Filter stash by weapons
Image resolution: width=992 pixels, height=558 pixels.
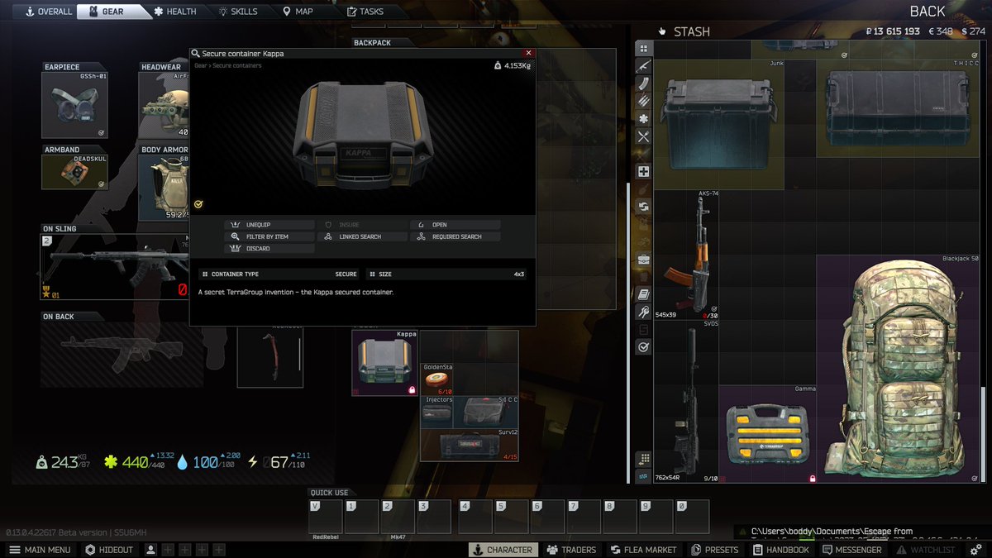(643, 66)
